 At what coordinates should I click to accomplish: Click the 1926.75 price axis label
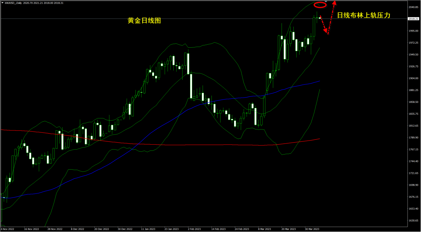[413, 66]
